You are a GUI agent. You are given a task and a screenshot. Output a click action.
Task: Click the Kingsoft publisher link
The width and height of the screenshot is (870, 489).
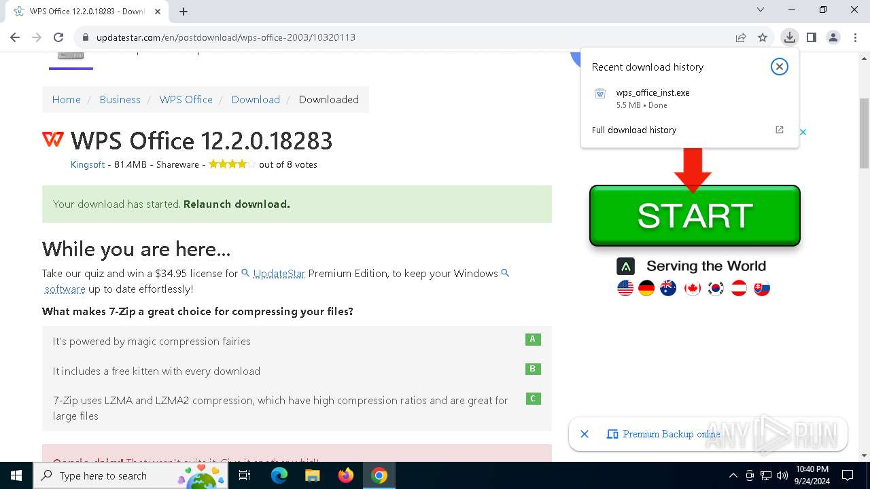[88, 164]
